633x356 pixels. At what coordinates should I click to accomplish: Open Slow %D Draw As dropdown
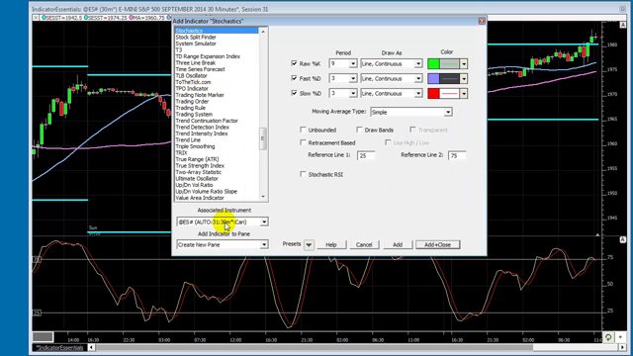tap(418, 93)
